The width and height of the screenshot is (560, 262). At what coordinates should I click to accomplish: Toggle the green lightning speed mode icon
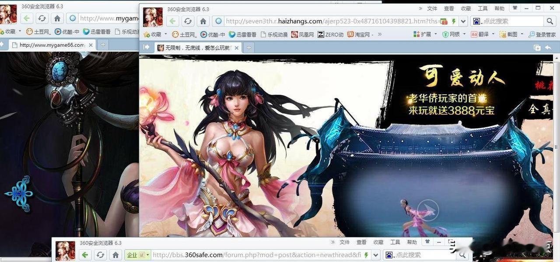coord(454,21)
